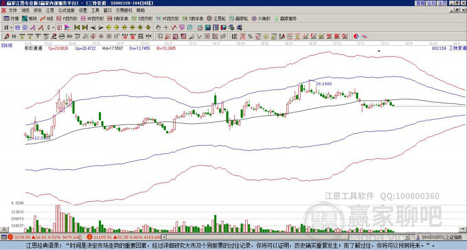
Task: Jump to first bar icon
Action: (77, 28)
